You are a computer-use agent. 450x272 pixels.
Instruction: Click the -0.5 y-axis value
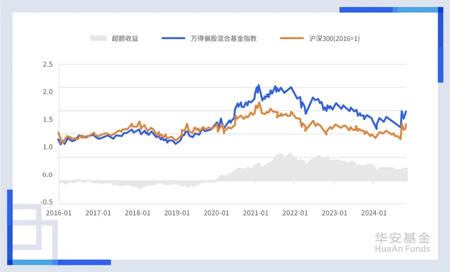(x=46, y=202)
